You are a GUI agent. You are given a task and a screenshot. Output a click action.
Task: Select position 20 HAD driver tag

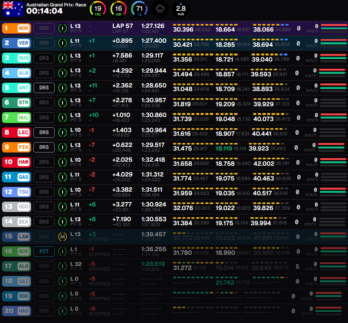pyautogui.click(x=16, y=311)
